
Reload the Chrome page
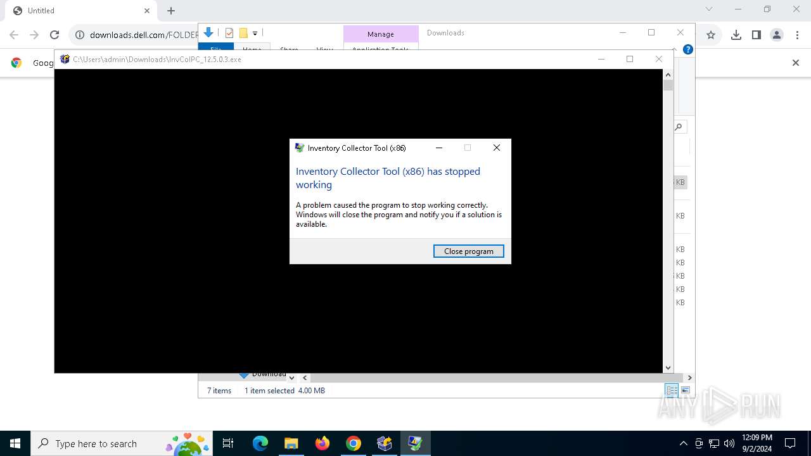54,35
